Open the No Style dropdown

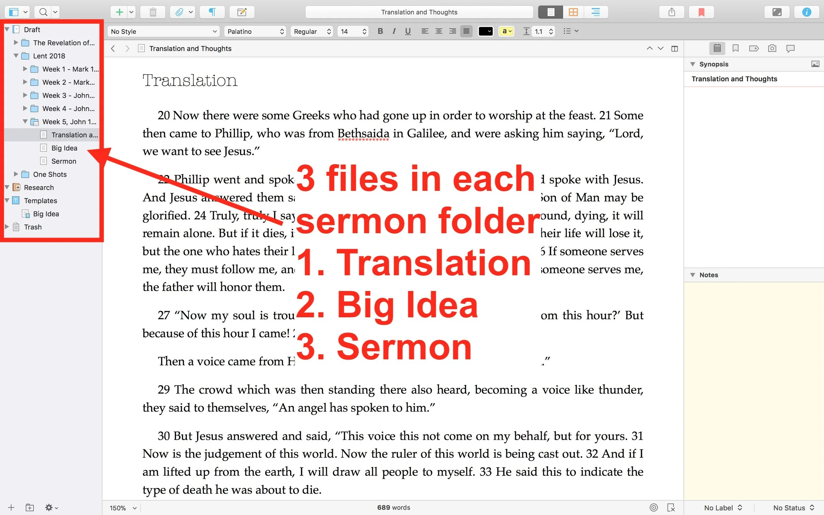[163, 31]
